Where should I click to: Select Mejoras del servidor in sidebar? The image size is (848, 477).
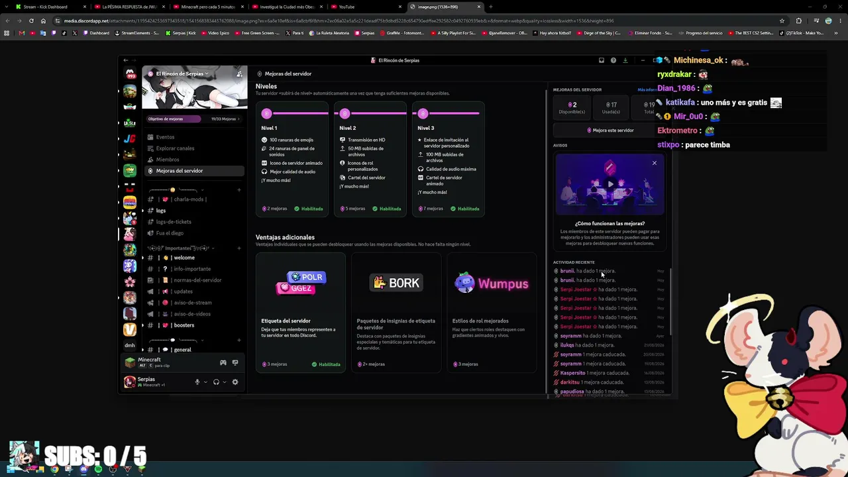194,171
